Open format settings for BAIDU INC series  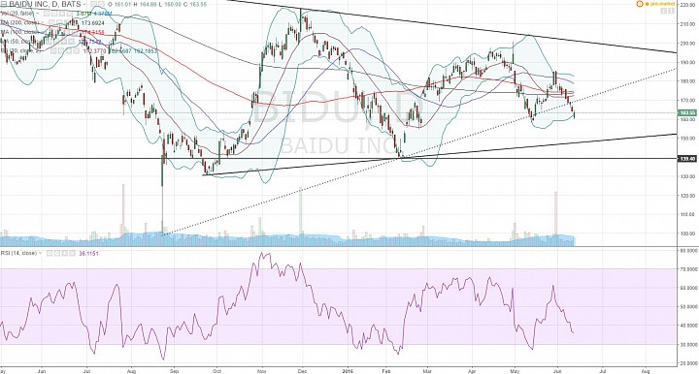(101, 4)
